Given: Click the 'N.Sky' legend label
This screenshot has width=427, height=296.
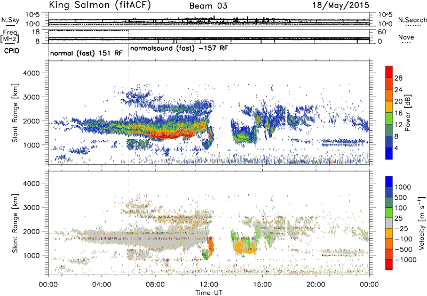Looking at the screenshot, I should [x=10, y=20].
